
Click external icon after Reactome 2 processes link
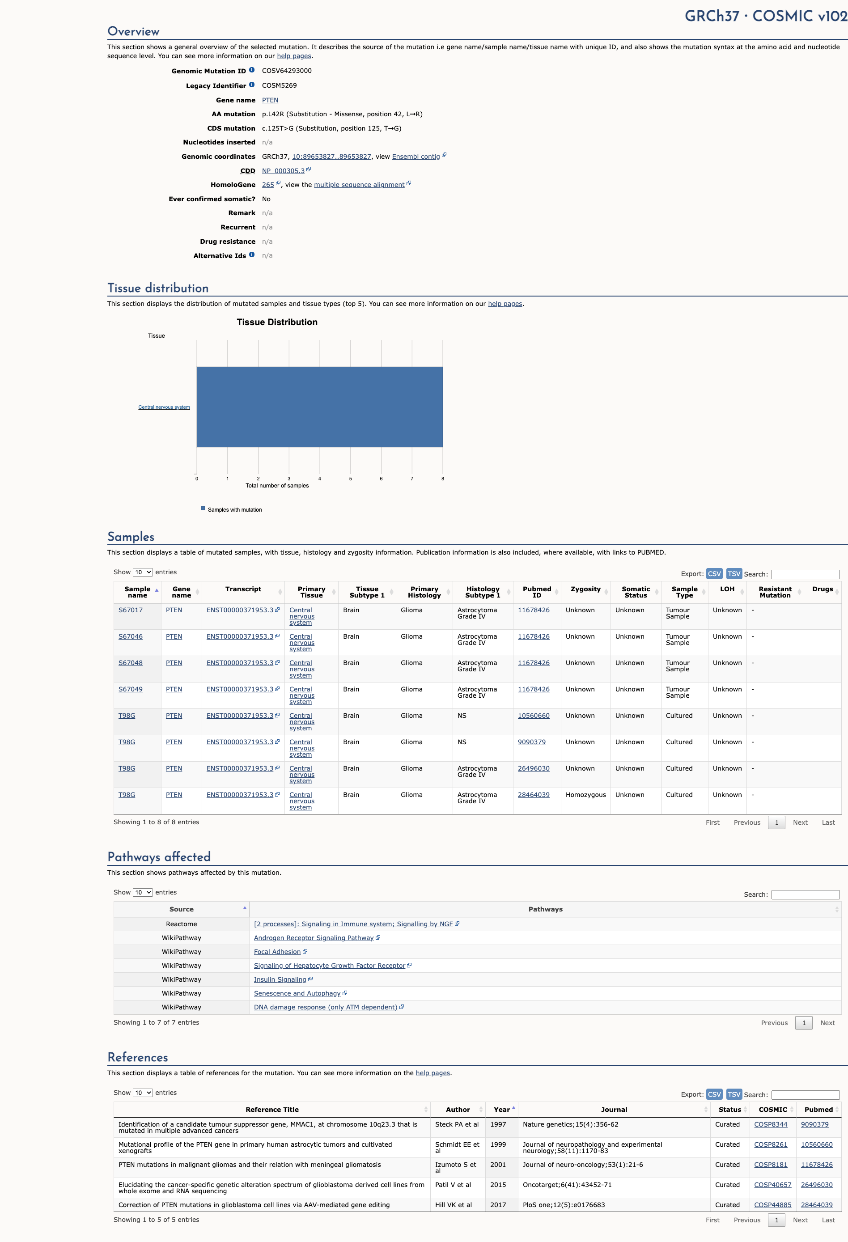pos(457,924)
